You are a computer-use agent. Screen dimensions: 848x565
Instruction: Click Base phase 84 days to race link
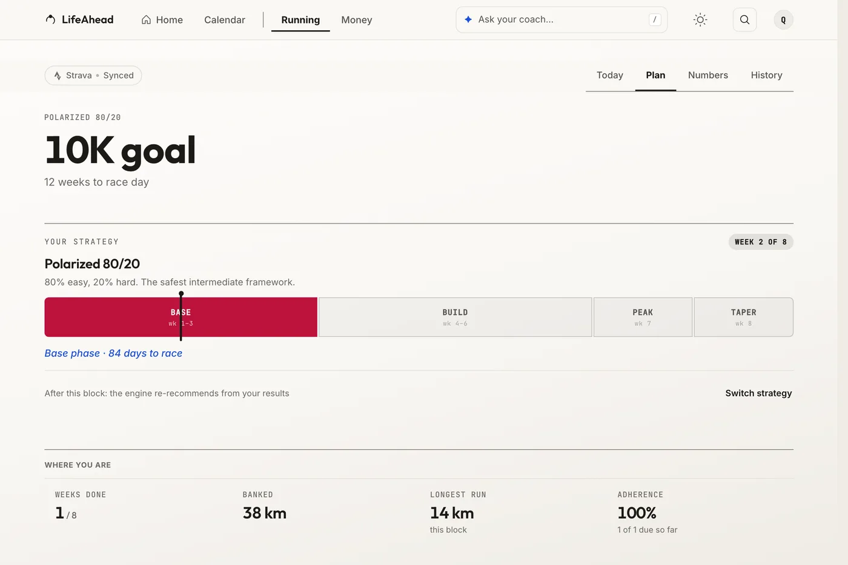pyautogui.click(x=113, y=353)
